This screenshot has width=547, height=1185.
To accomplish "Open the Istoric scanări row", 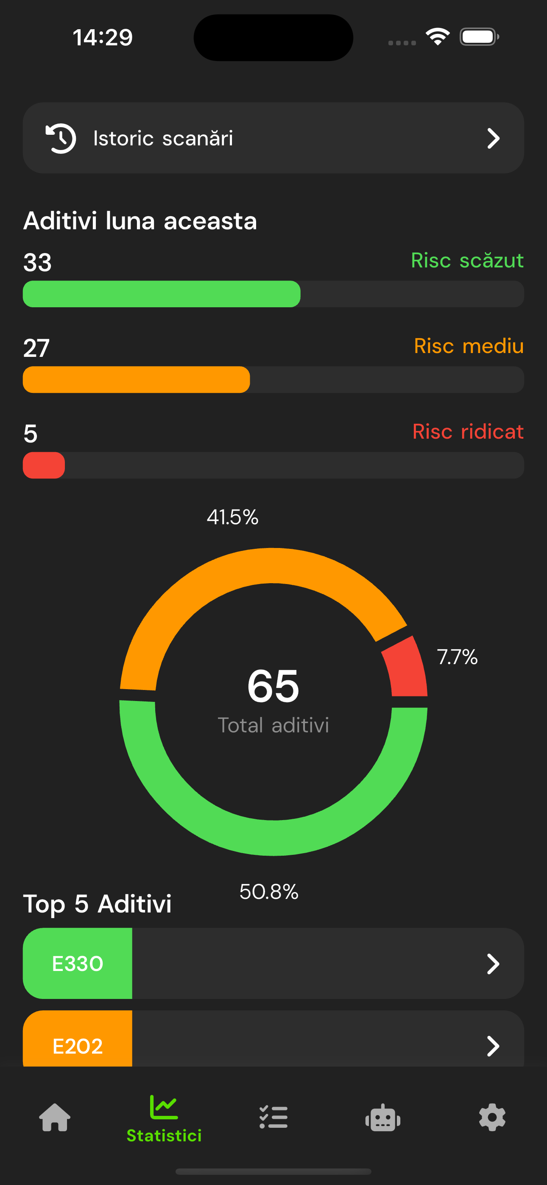I will [273, 138].
